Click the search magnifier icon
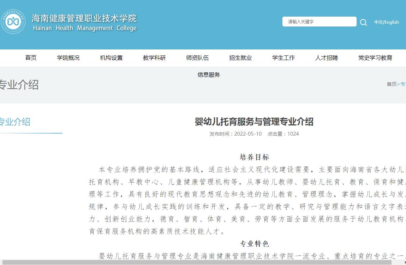The width and height of the screenshot is (406, 265). [x=363, y=22]
